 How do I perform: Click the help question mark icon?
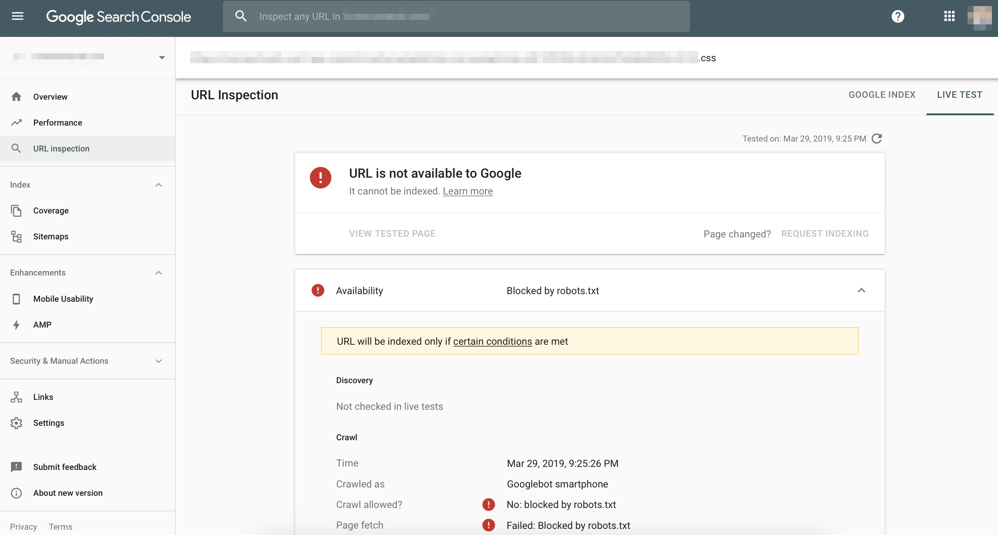click(898, 16)
